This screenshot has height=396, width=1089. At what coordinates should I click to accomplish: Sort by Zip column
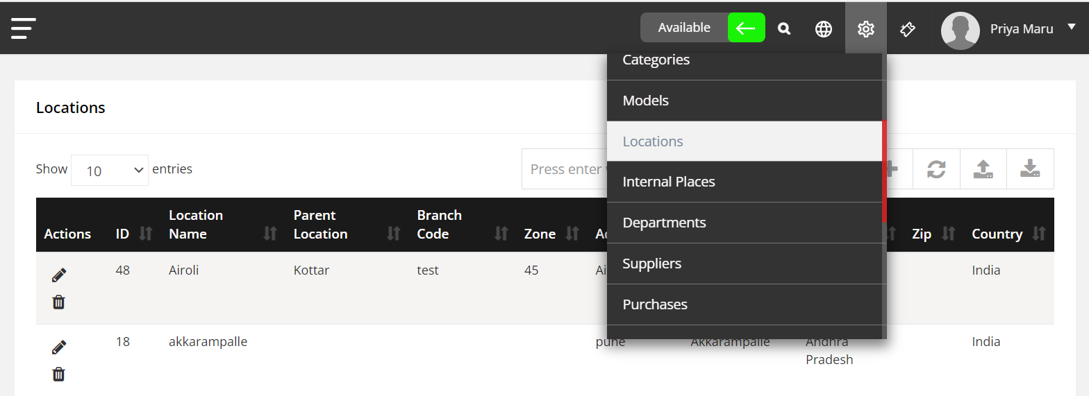tap(949, 234)
